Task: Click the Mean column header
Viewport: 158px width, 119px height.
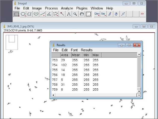Action: click(x=77, y=55)
